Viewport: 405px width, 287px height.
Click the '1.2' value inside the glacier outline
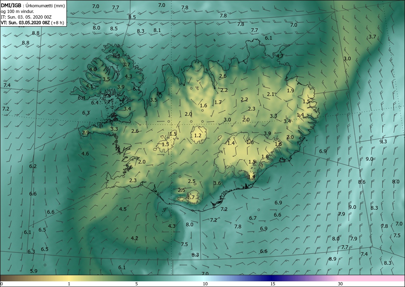coord(198,136)
